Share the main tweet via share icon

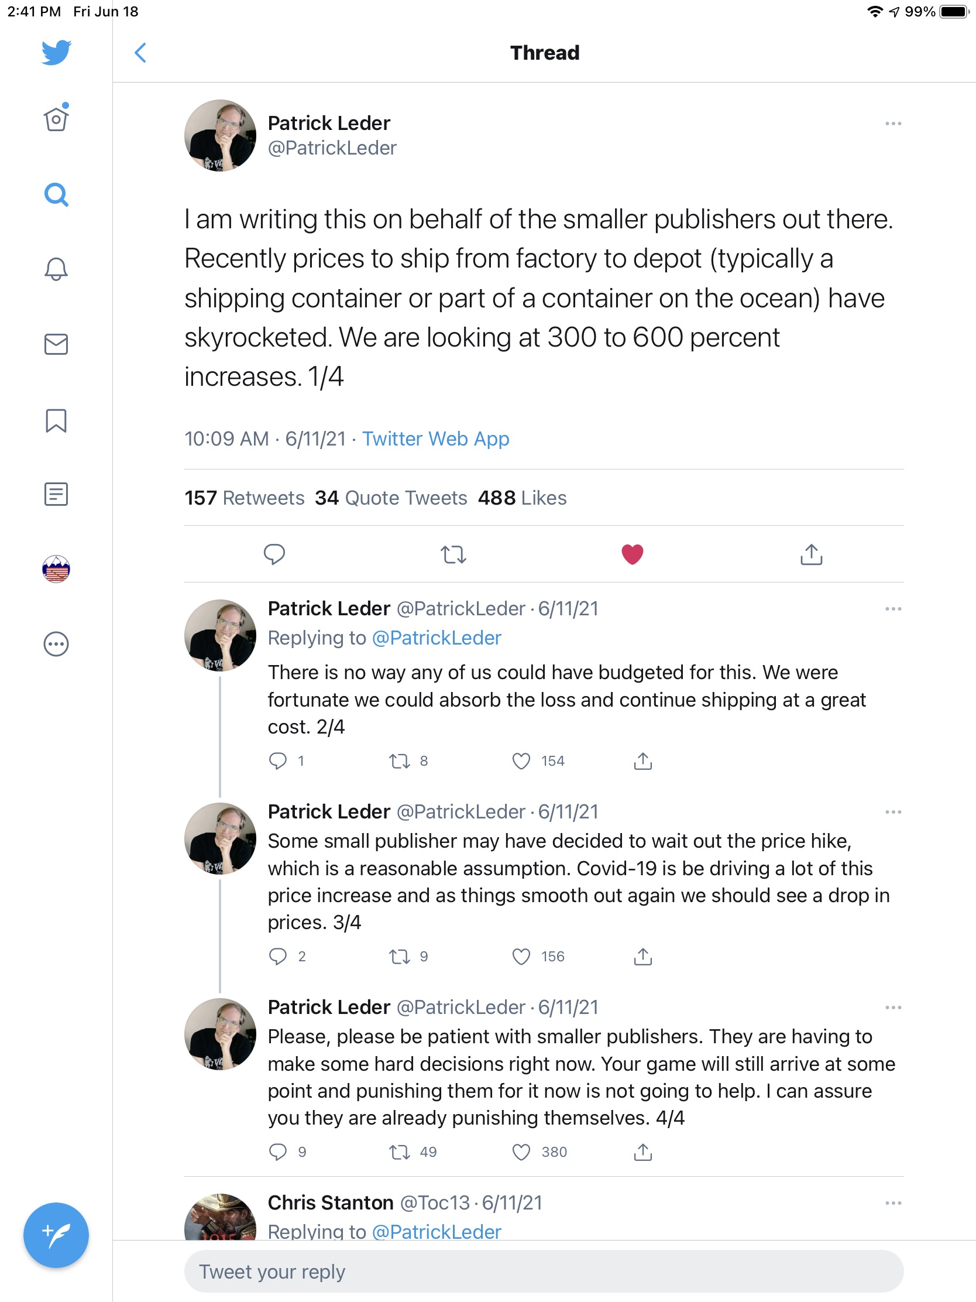pos(811,554)
